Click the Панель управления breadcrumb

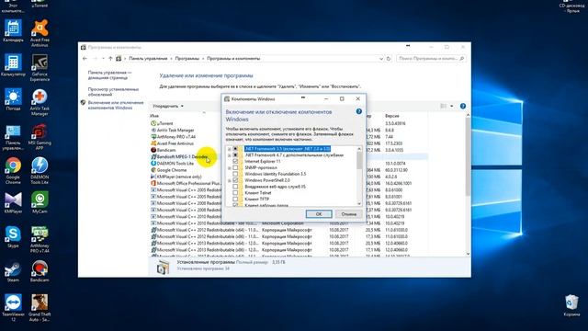(148, 59)
